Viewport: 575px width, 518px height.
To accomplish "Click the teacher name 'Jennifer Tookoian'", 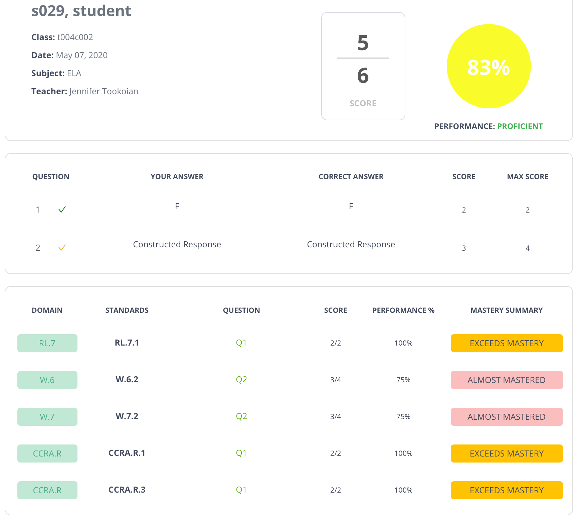I will [x=104, y=91].
